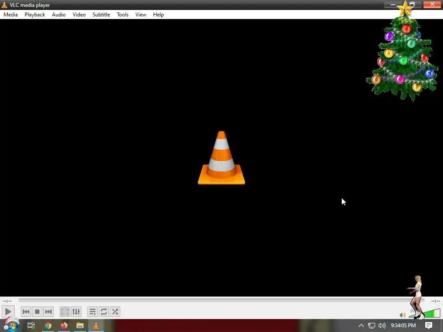Open the Video menu

click(79, 15)
